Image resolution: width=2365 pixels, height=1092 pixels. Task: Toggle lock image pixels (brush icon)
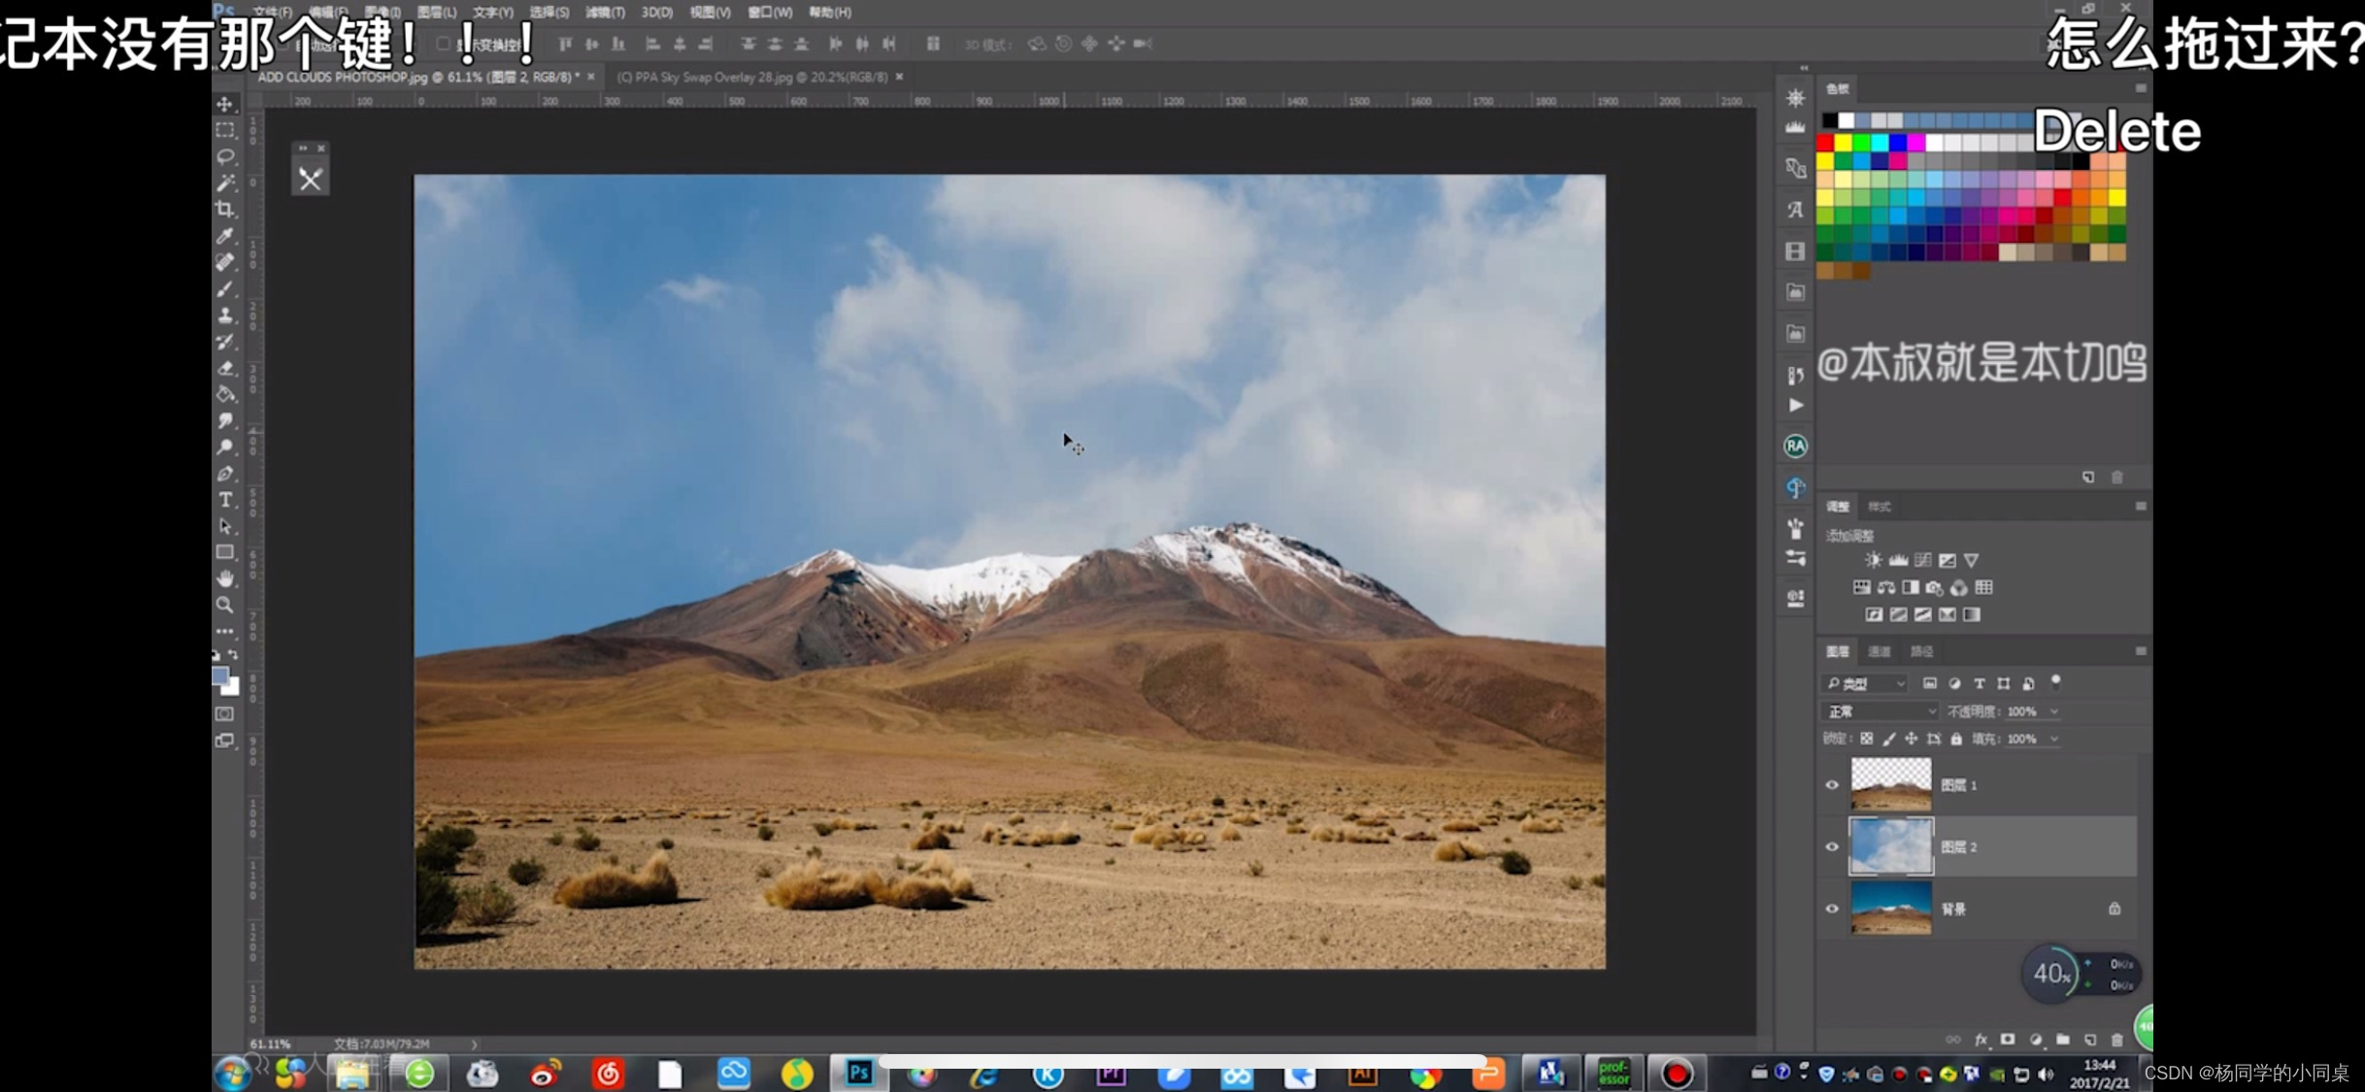click(1888, 739)
